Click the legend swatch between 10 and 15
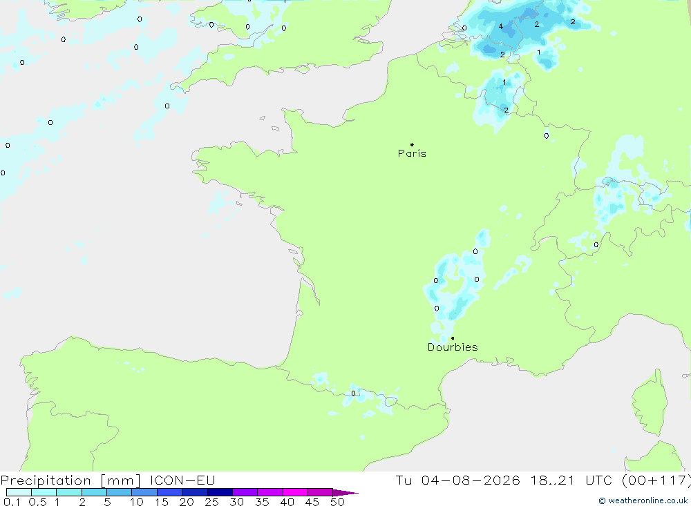This screenshot has width=691, height=506. (144, 492)
